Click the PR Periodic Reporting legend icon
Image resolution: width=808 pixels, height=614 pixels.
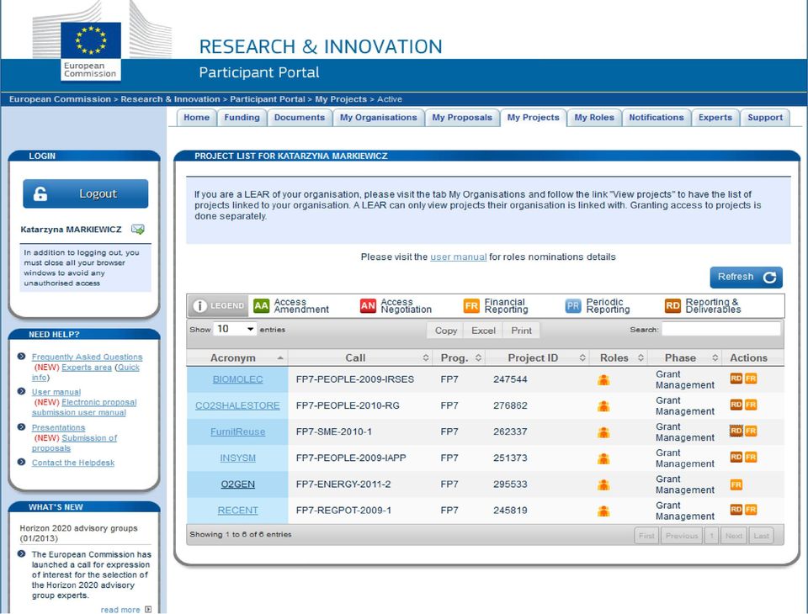(x=573, y=306)
